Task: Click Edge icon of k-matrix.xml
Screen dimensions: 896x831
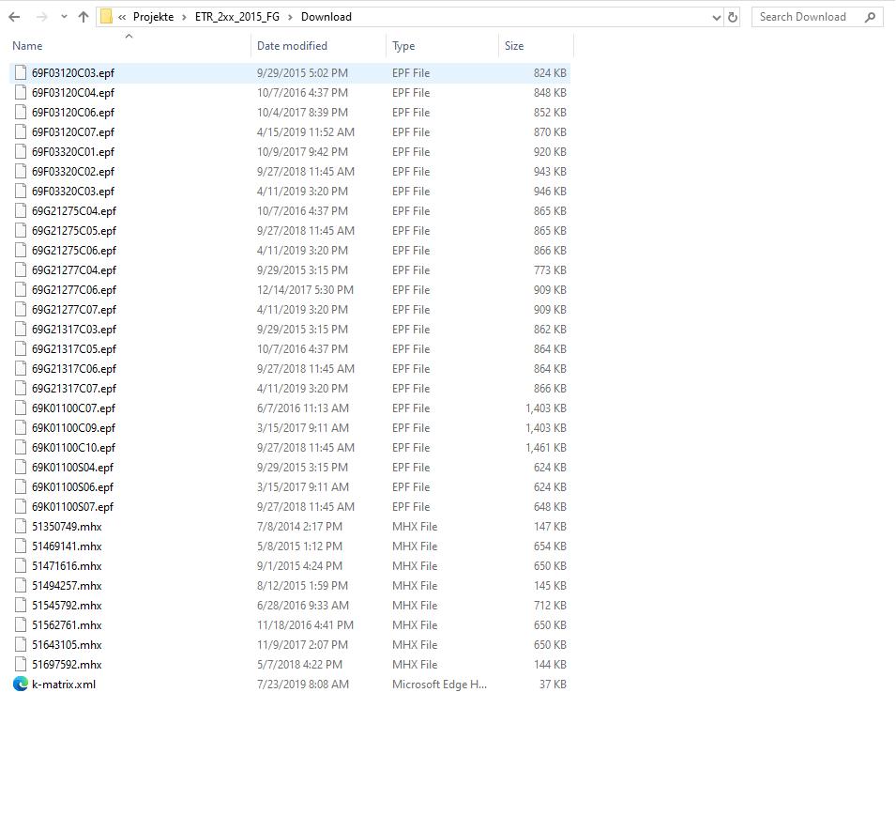Action: pos(21,684)
